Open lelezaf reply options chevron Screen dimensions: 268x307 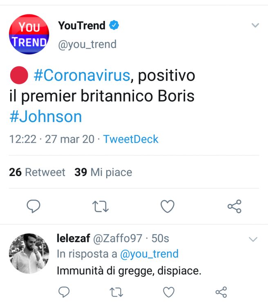click(x=253, y=239)
